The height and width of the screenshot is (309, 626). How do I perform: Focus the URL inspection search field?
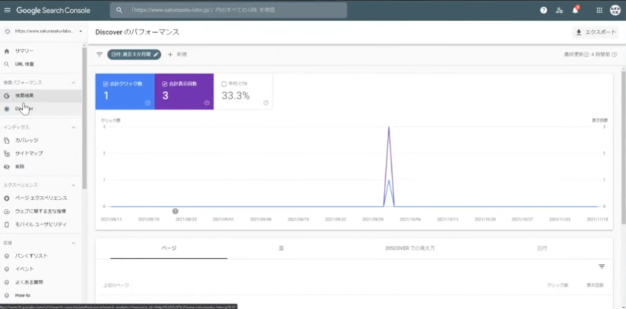click(229, 10)
